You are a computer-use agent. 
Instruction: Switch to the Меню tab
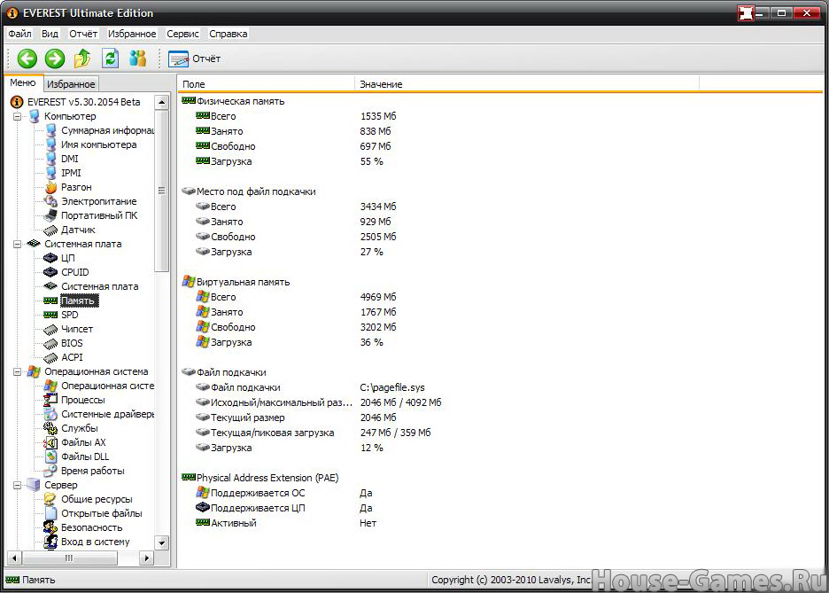point(23,82)
